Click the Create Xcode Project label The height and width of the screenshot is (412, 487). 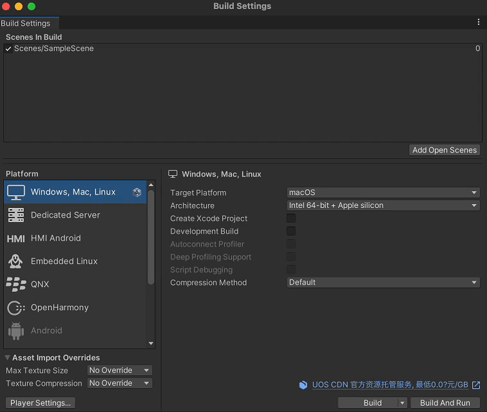[209, 219]
